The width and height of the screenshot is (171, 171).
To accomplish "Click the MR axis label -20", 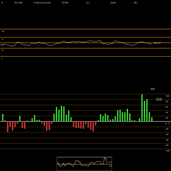I will click(x=167, y=129).
